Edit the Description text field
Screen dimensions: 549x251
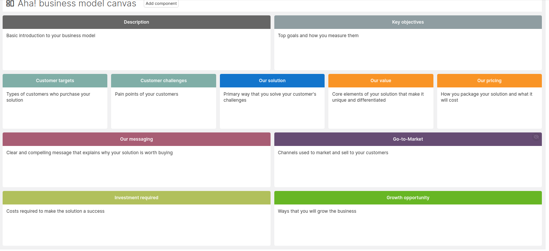(136, 49)
